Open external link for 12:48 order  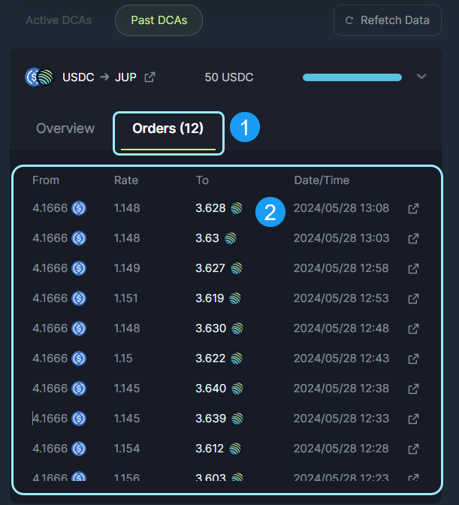(x=412, y=328)
